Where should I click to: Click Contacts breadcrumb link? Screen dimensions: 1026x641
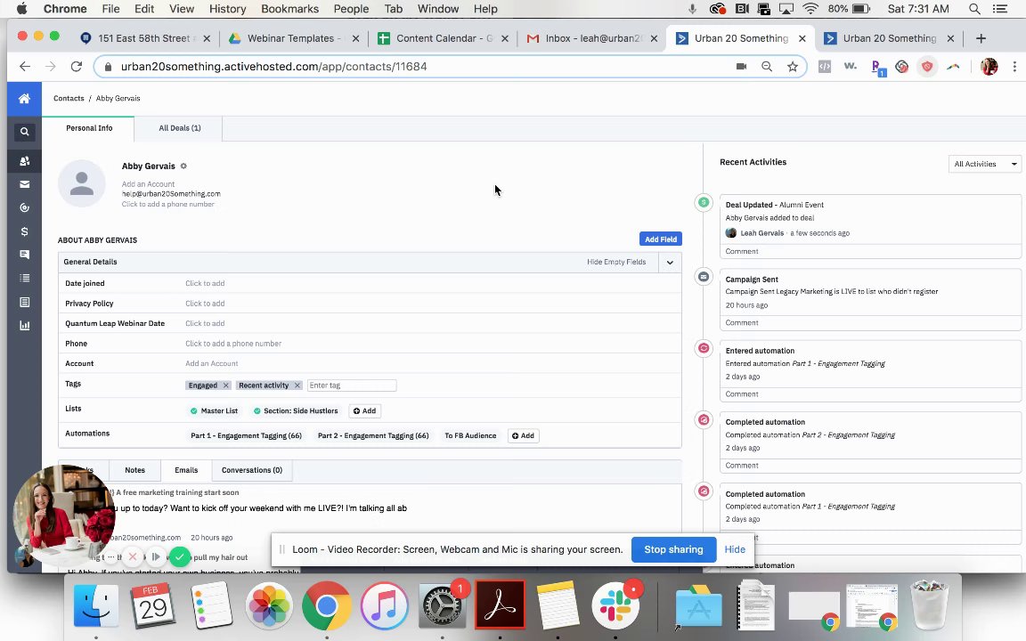click(69, 98)
